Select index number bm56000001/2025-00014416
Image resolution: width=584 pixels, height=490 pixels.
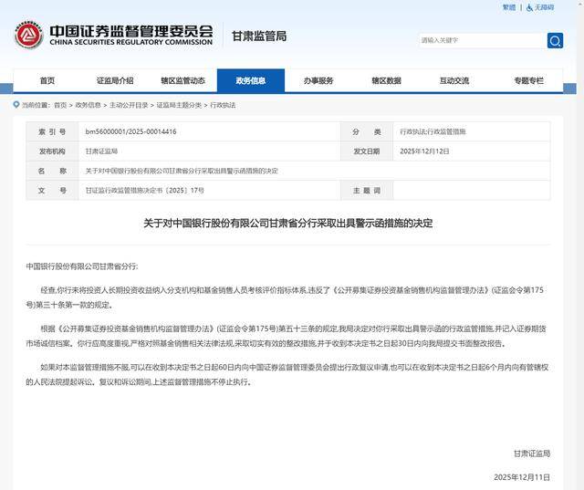[x=130, y=131]
